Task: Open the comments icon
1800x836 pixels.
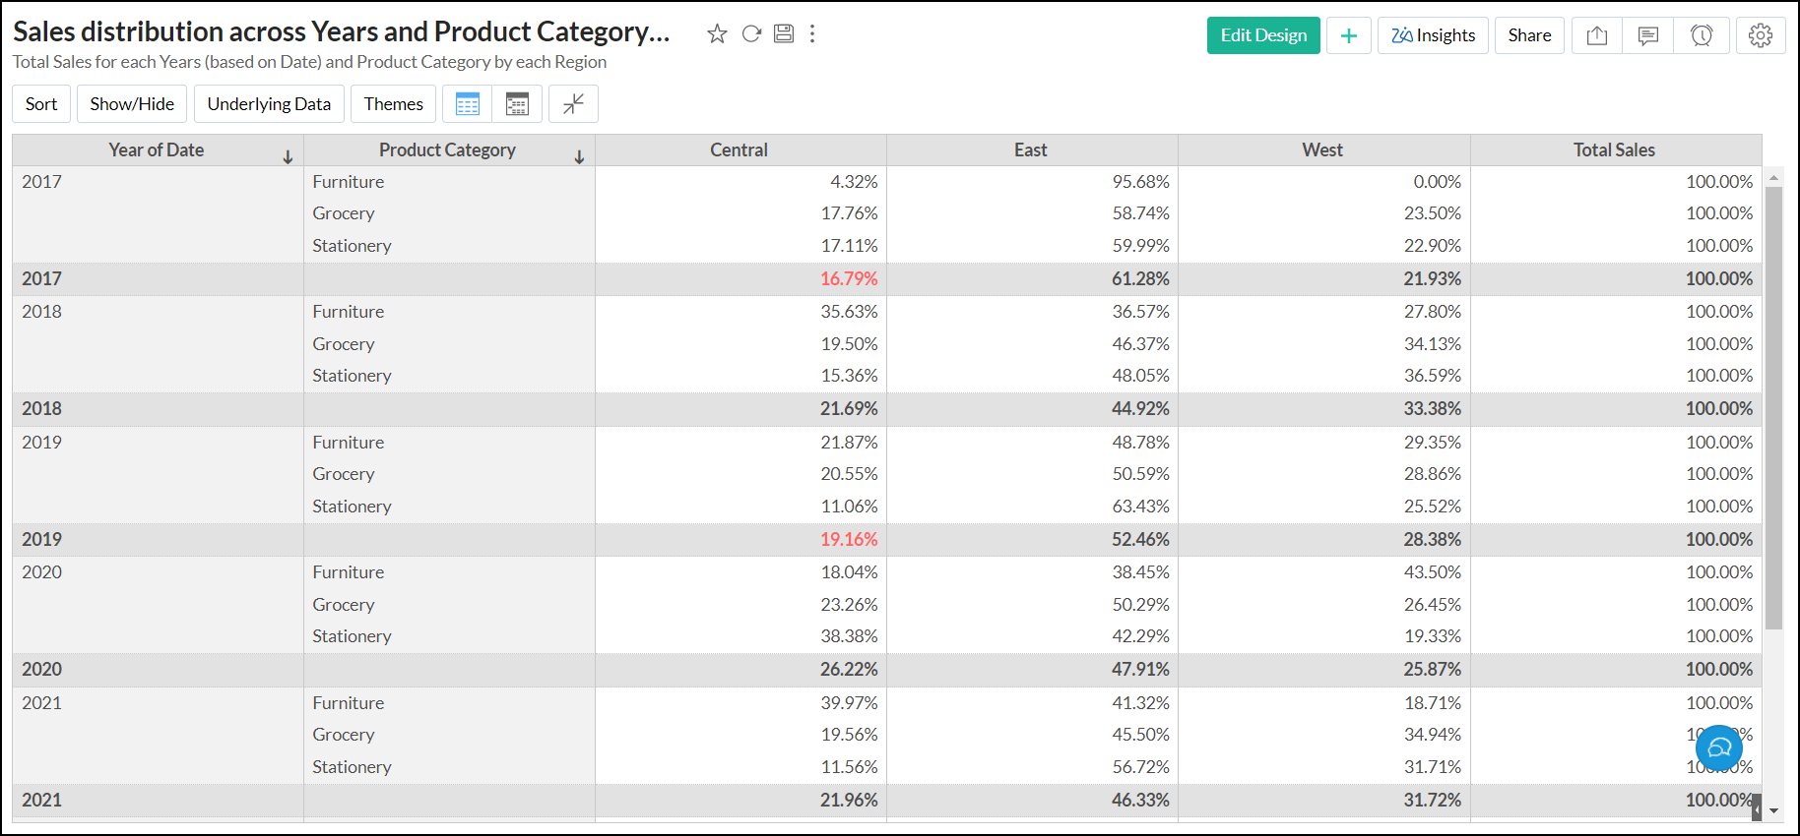Action: [x=1648, y=36]
